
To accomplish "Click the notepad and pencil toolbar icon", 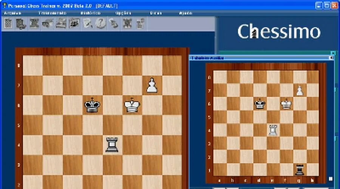I will [x=87, y=23].
